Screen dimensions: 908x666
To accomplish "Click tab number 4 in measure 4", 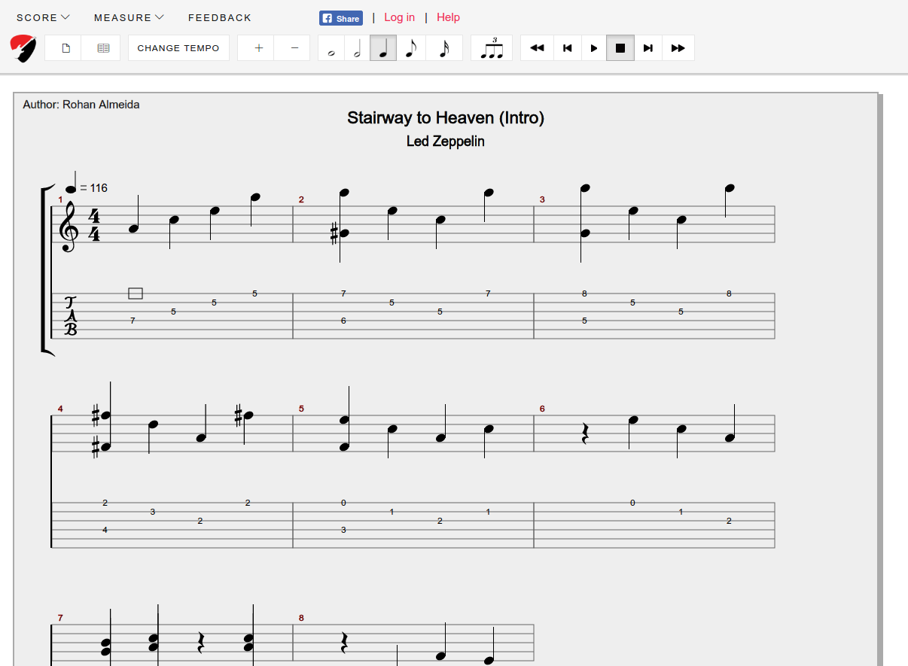I will click(105, 530).
